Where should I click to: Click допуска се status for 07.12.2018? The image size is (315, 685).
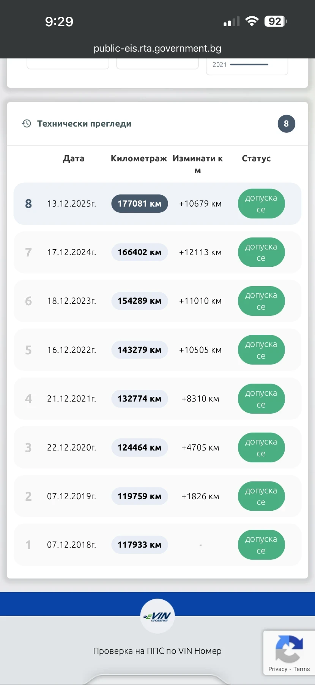(x=261, y=545)
